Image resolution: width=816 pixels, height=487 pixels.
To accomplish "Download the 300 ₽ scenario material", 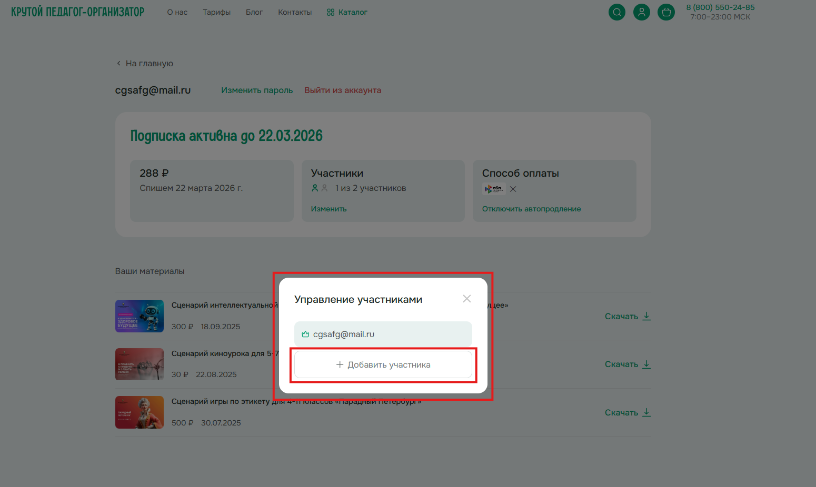I will tap(627, 316).
